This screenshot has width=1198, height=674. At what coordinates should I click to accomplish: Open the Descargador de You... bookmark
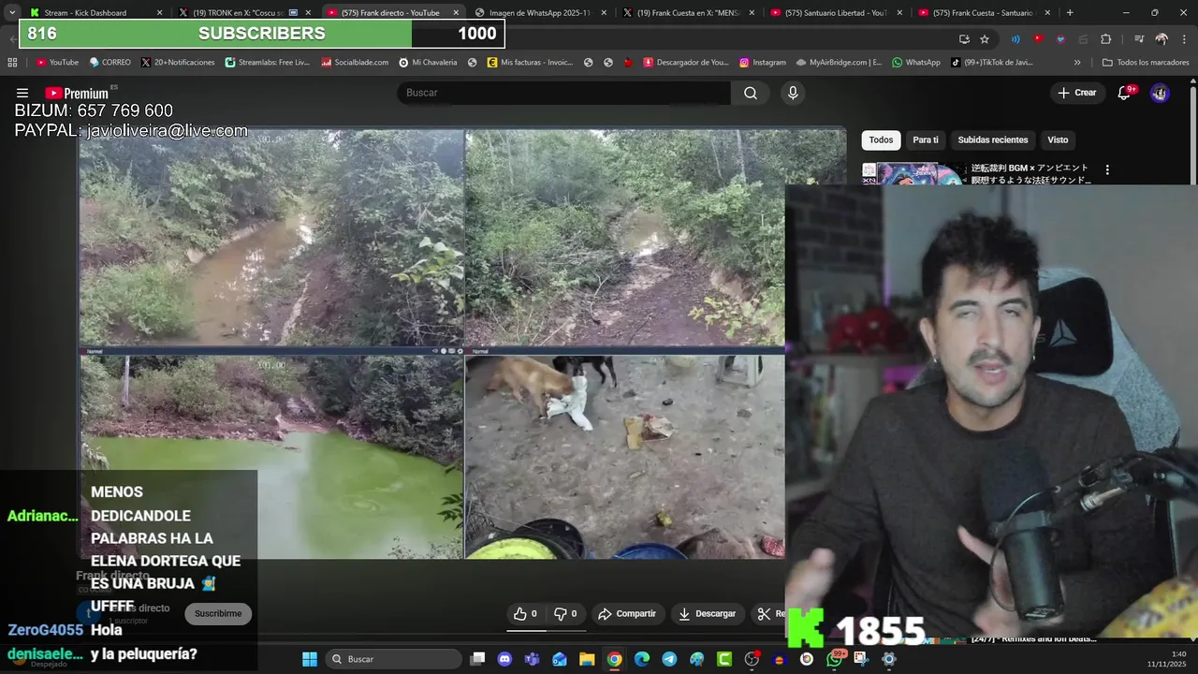pyautogui.click(x=686, y=63)
